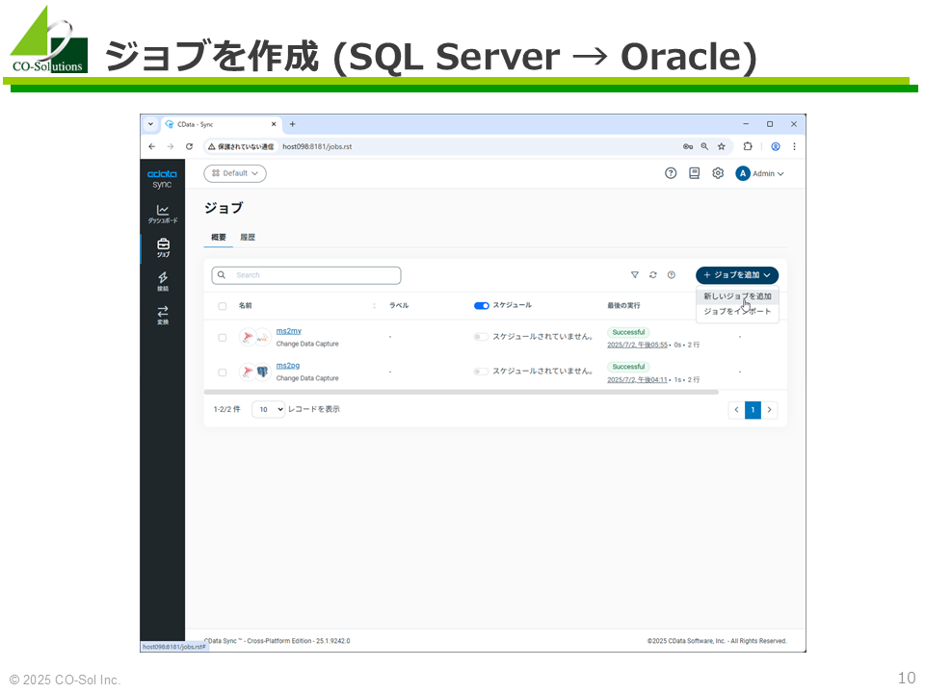Open the 10 records-per-page dropdown
The height and width of the screenshot is (693, 925).
point(269,410)
